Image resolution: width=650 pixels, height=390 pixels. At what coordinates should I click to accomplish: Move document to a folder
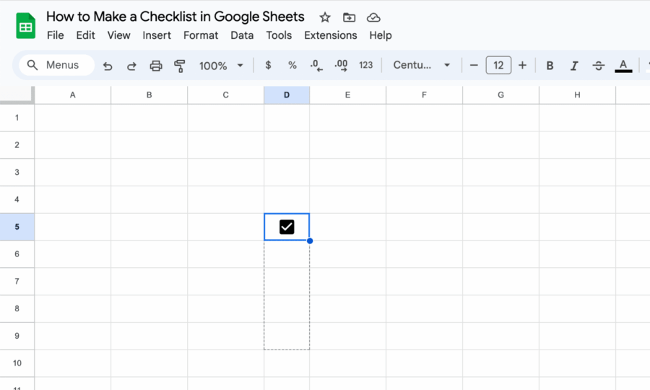pyautogui.click(x=349, y=17)
